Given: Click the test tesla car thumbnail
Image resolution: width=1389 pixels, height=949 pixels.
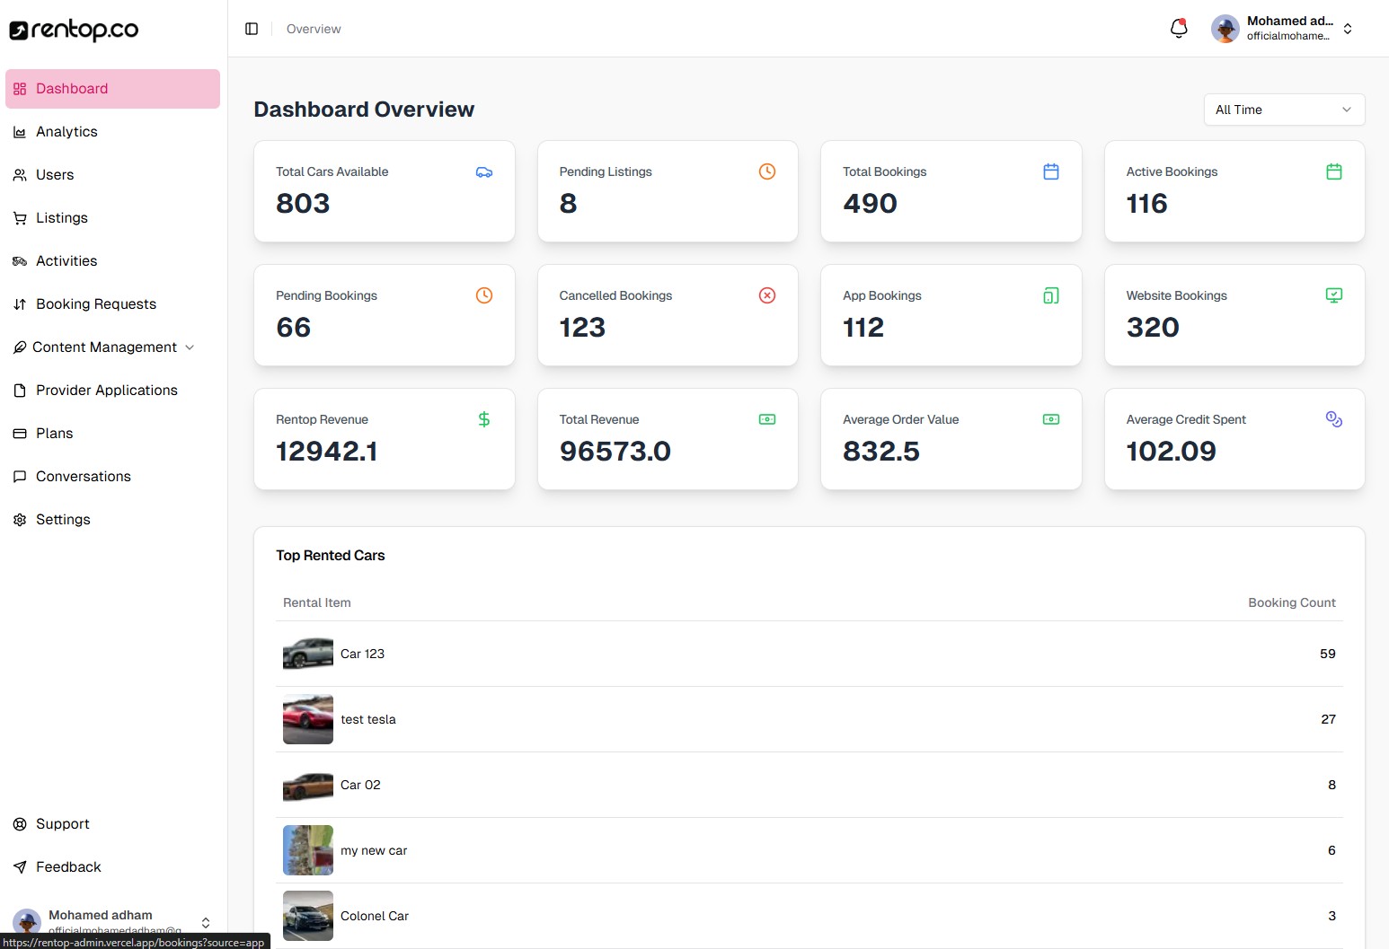Looking at the screenshot, I should pyautogui.click(x=308, y=719).
